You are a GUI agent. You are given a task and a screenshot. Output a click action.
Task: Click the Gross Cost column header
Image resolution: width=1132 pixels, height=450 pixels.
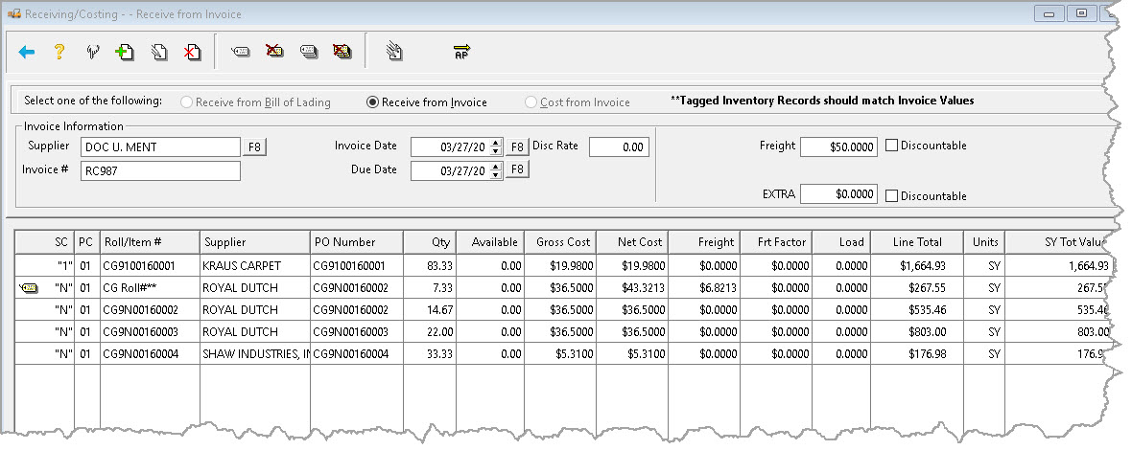click(559, 242)
